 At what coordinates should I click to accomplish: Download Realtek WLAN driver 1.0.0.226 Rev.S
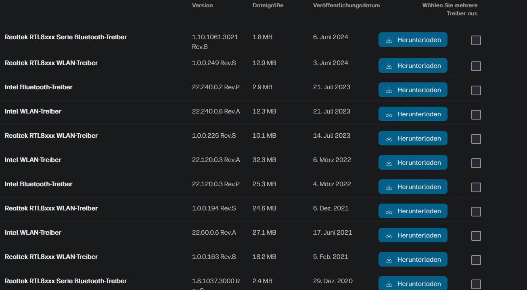[x=413, y=138]
